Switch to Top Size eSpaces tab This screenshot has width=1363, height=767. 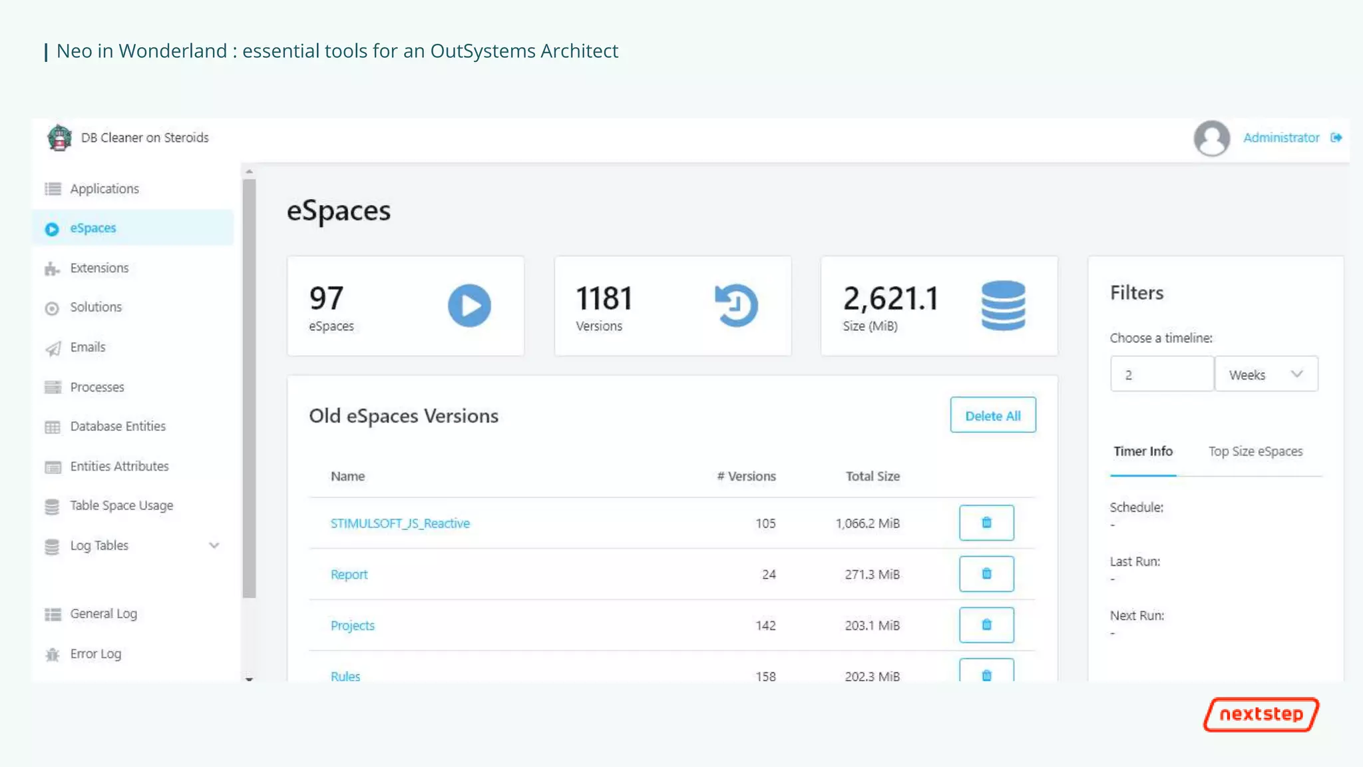1255,451
